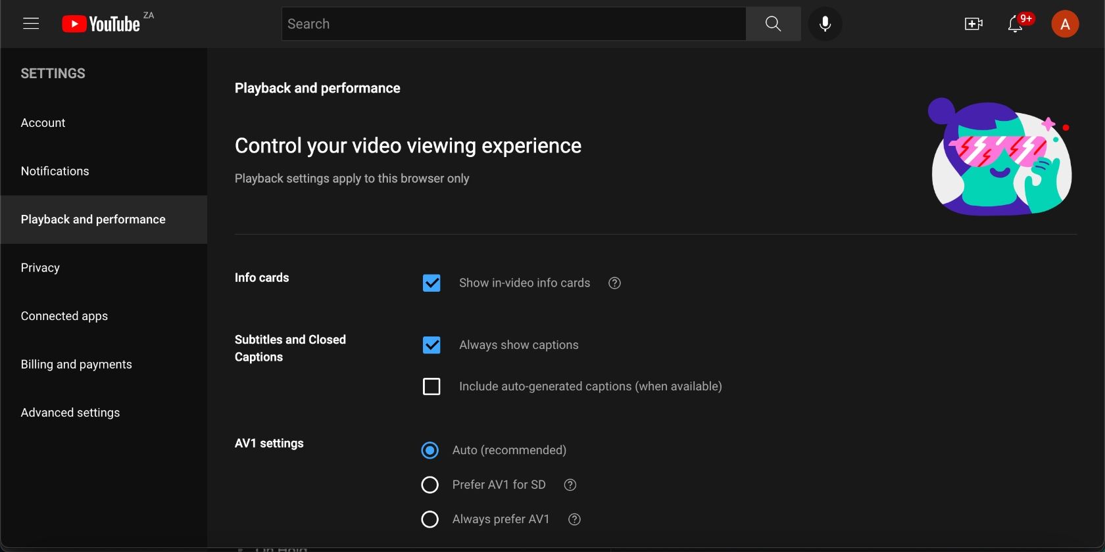Open notifications bell
This screenshot has width=1105, height=552.
(x=1016, y=24)
